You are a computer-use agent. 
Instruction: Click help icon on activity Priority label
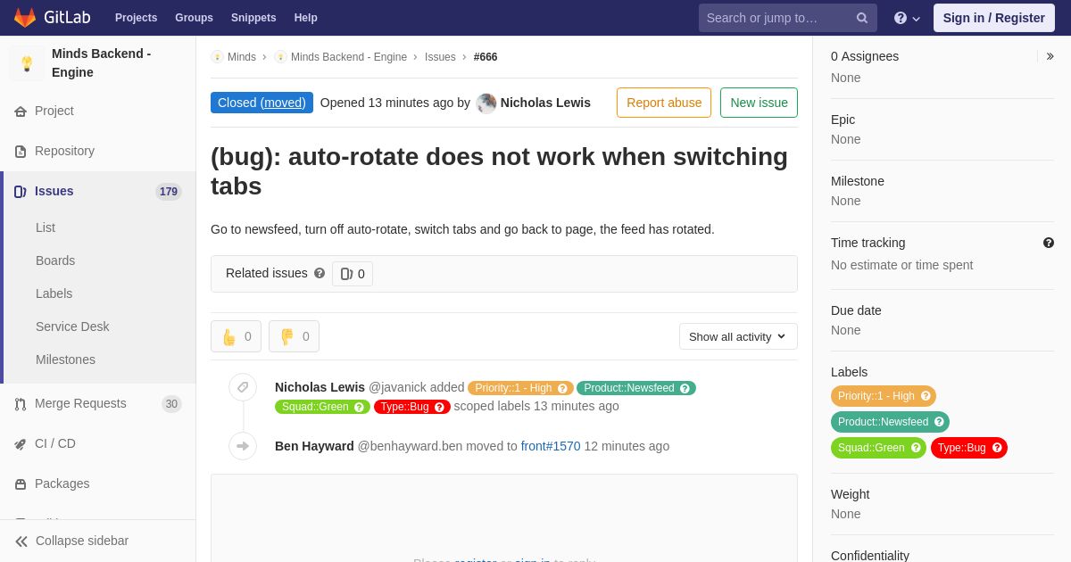coord(562,388)
